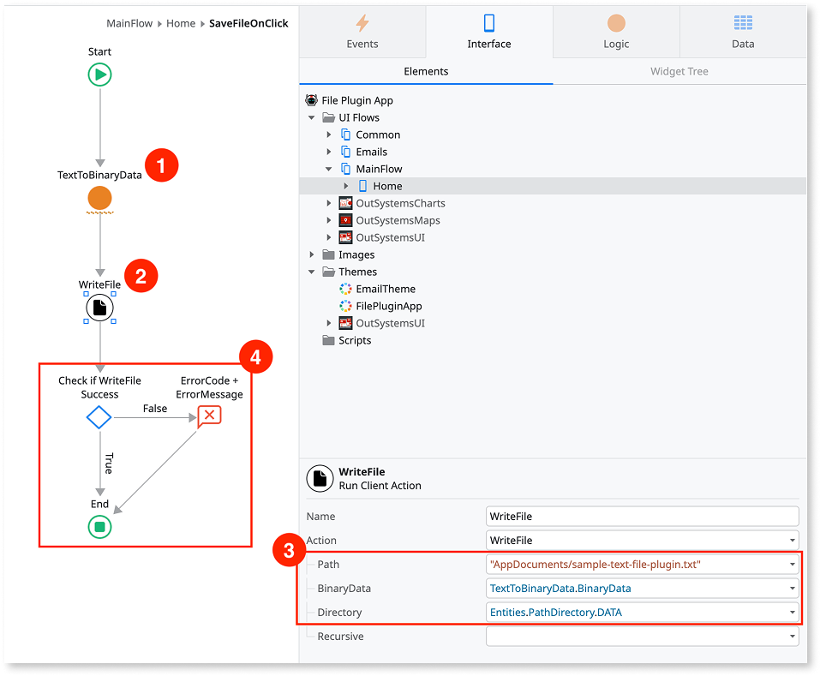Select the WriteFile client action node
Screen dimensions: 820x676
[99, 308]
